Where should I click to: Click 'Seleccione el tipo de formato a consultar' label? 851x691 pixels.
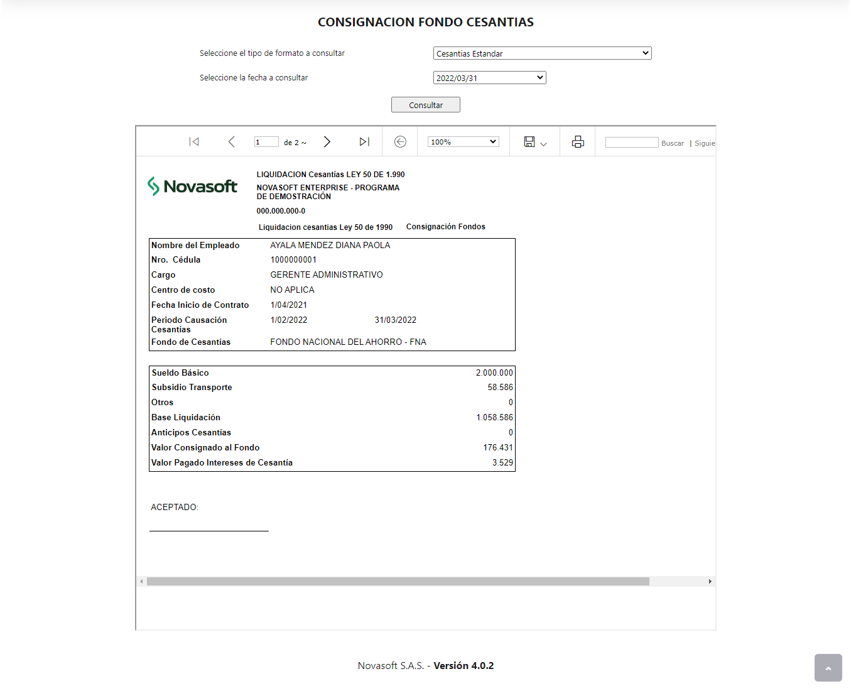(x=272, y=53)
